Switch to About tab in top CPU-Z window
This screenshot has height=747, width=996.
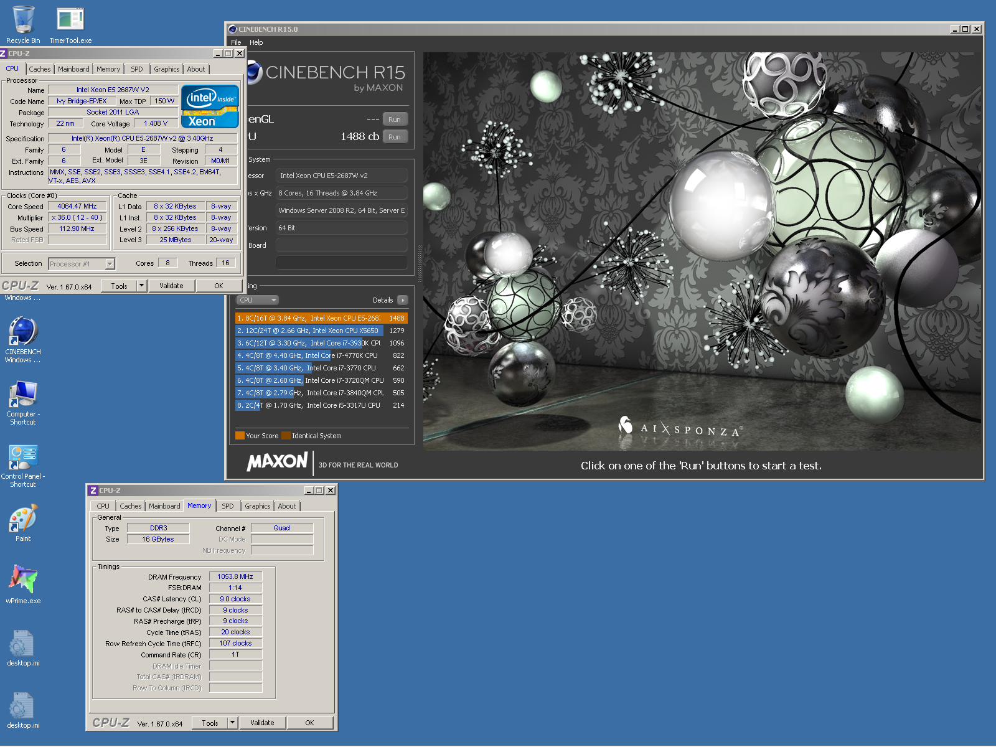coord(196,69)
